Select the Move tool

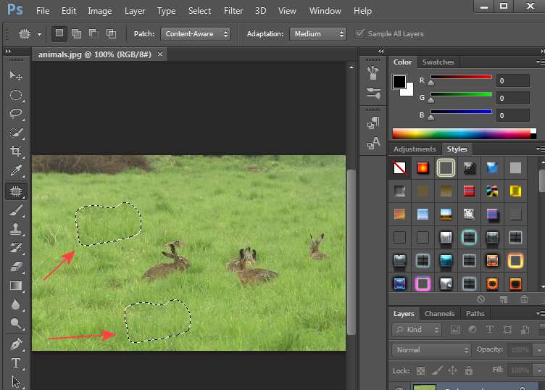pos(15,75)
